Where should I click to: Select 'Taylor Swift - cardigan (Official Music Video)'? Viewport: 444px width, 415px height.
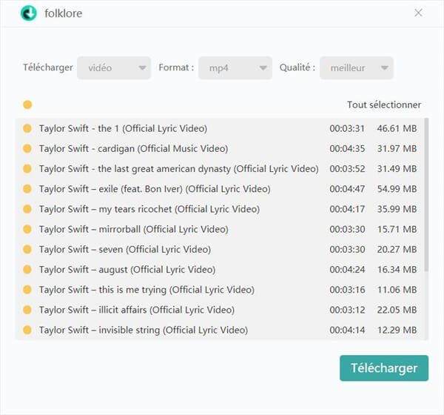pos(134,149)
